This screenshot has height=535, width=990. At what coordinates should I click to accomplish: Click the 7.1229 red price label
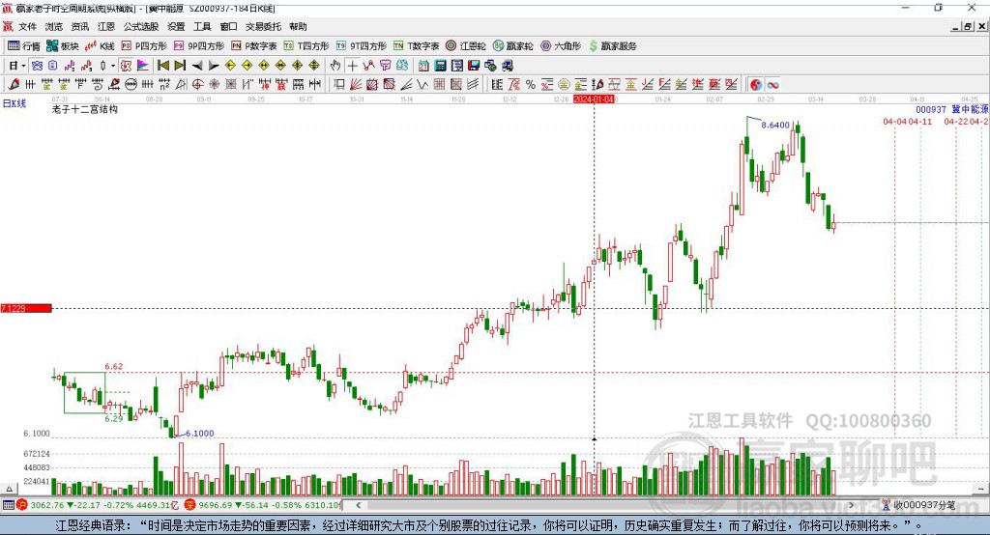click(26, 308)
